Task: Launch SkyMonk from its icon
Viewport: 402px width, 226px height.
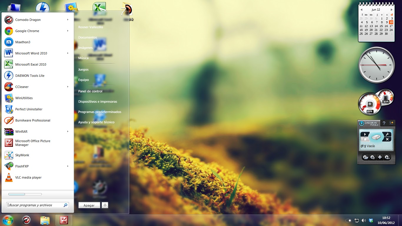Action: 9,155
